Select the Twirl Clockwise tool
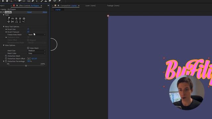Viewport: 212px width, 119px height. (x=16, y=19)
